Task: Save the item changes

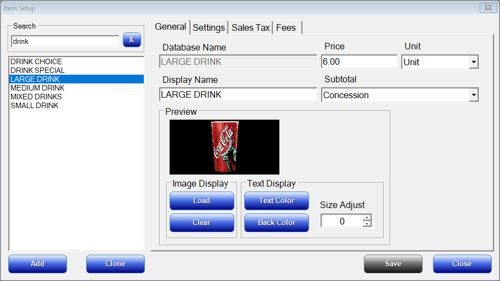Action: point(393,264)
